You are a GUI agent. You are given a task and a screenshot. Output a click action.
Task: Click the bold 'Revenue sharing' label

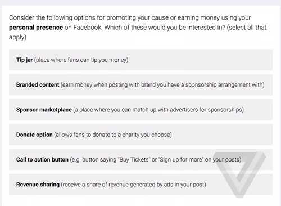38,185
